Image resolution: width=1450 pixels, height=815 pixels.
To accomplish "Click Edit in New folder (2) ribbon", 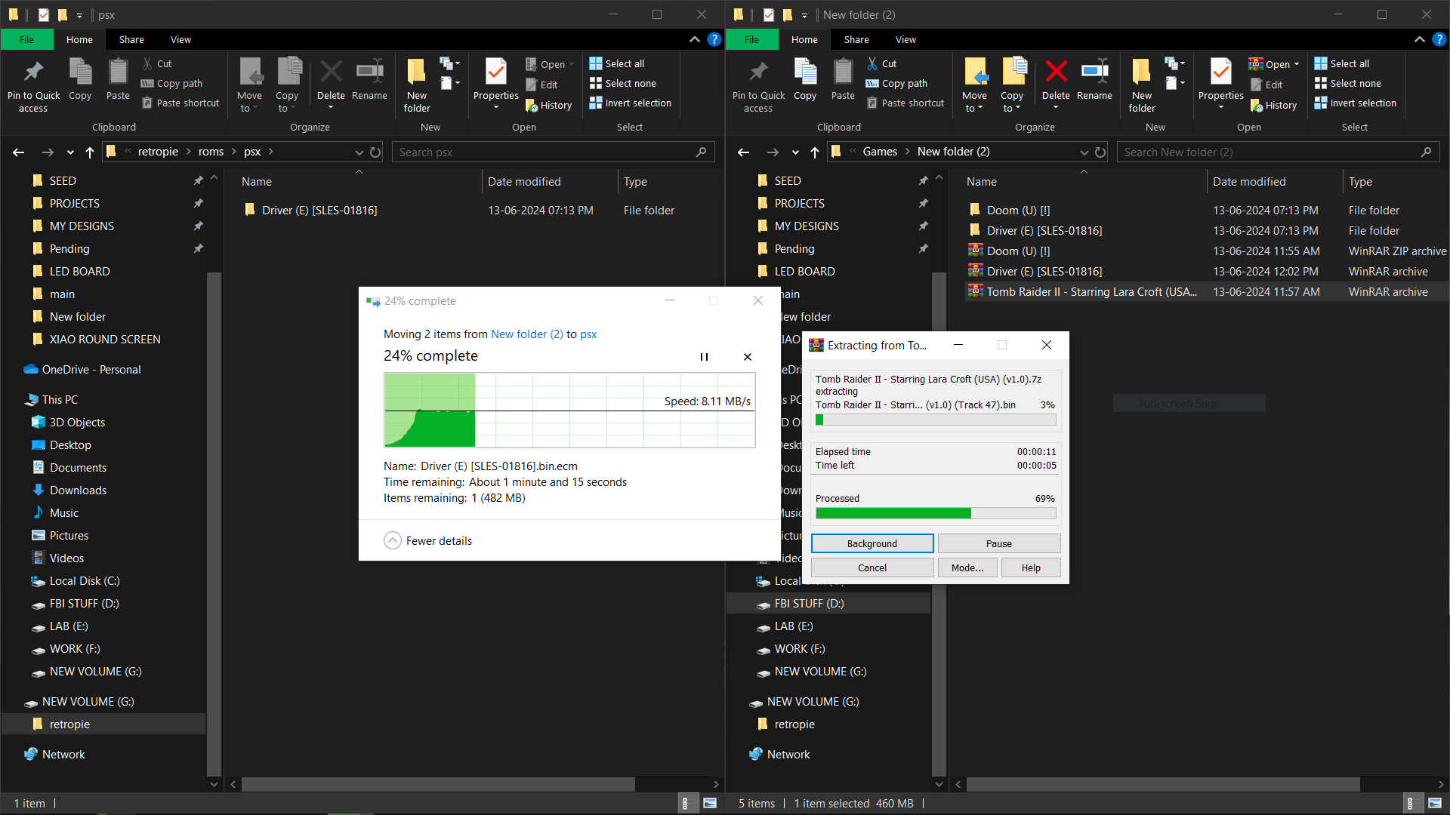I will [1266, 85].
